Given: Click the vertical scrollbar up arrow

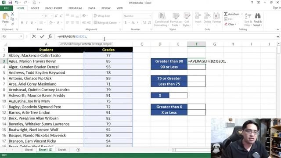Looking at the screenshot, I should [278, 43].
